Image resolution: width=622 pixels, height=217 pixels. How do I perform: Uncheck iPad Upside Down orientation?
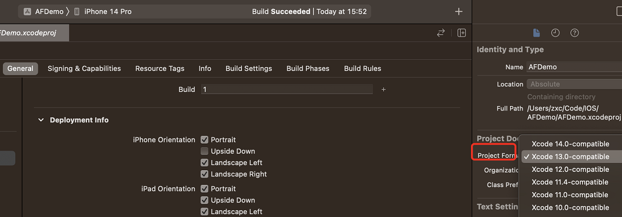pos(205,200)
